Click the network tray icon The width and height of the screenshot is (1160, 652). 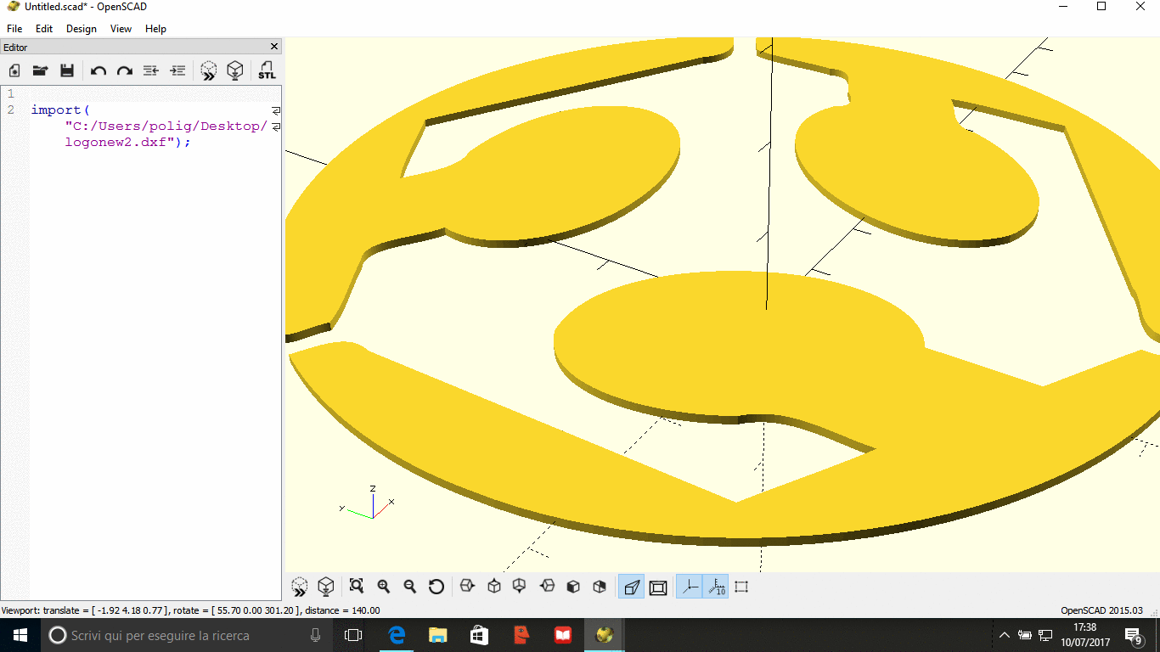click(x=1045, y=635)
